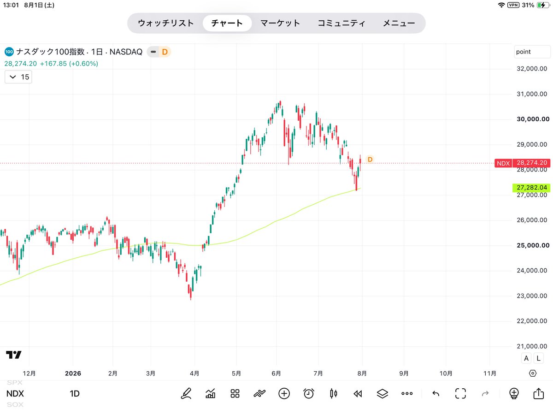The width and height of the screenshot is (553, 415).
Task: Open the 1D interval selector
Action: coord(75,394)
